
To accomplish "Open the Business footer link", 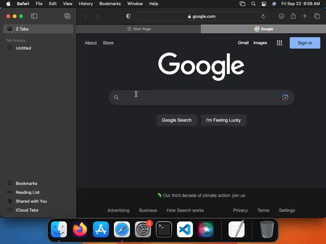I will tap(148, 210).
